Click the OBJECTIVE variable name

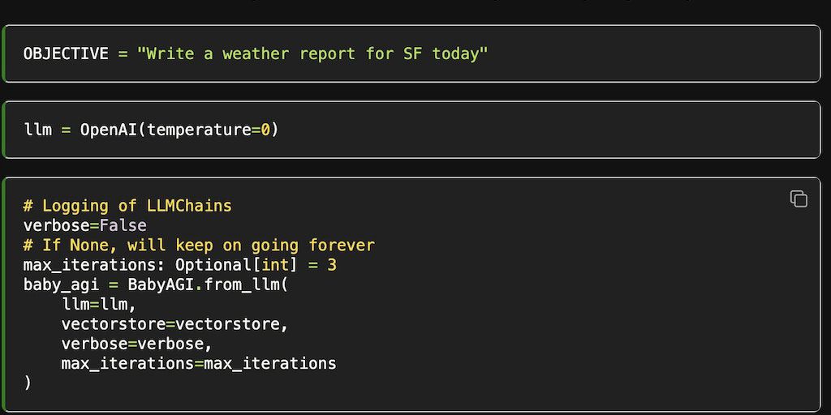click(x=65, y=53)
